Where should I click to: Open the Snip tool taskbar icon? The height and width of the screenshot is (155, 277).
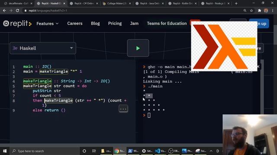[201, 151]
